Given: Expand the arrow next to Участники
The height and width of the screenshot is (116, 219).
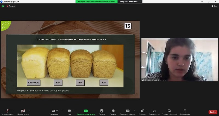Looking at the screenshot, I should point(61,111).
